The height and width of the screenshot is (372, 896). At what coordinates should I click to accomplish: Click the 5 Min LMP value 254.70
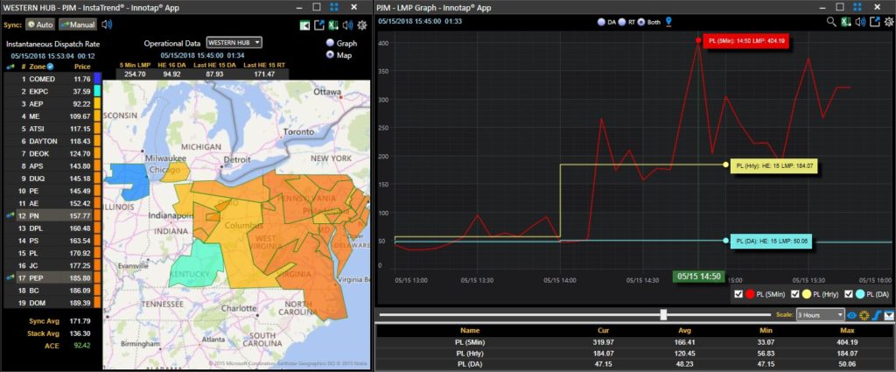tap(135, 74)
